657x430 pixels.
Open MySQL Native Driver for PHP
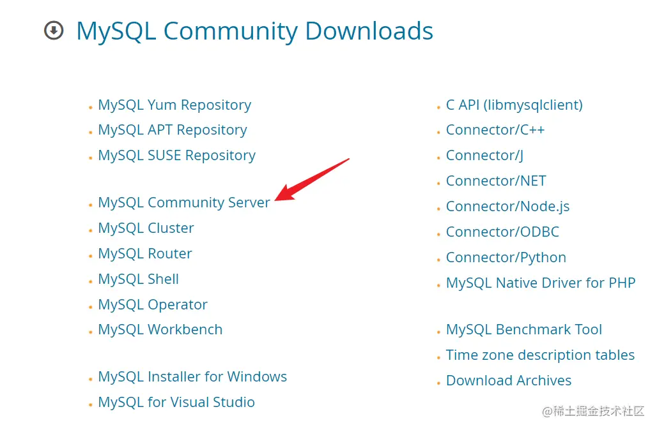point(541,283)
